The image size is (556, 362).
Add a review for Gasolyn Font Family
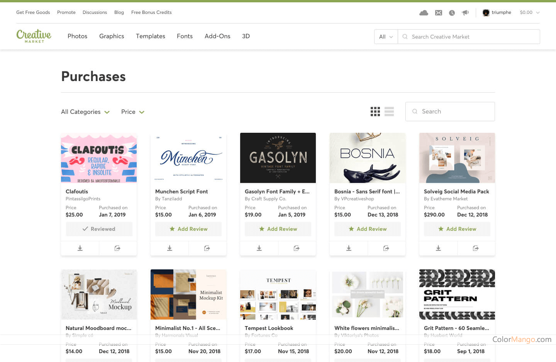tap(278, 229)
